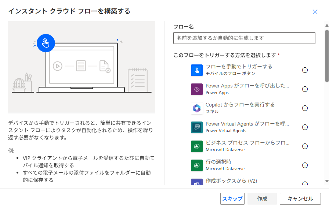
Task: Click the purple Power Apps trigger icon
Action: [196, 89]
